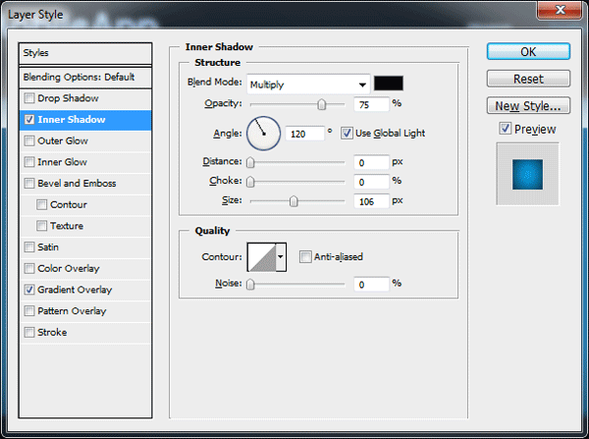589x439 pixels.
Task: Tick the Bevel and Emboss checkbox
Action: (x=29, y=184)
